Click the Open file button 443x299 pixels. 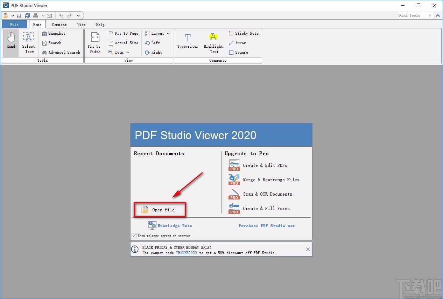click(x=160, y=210)
